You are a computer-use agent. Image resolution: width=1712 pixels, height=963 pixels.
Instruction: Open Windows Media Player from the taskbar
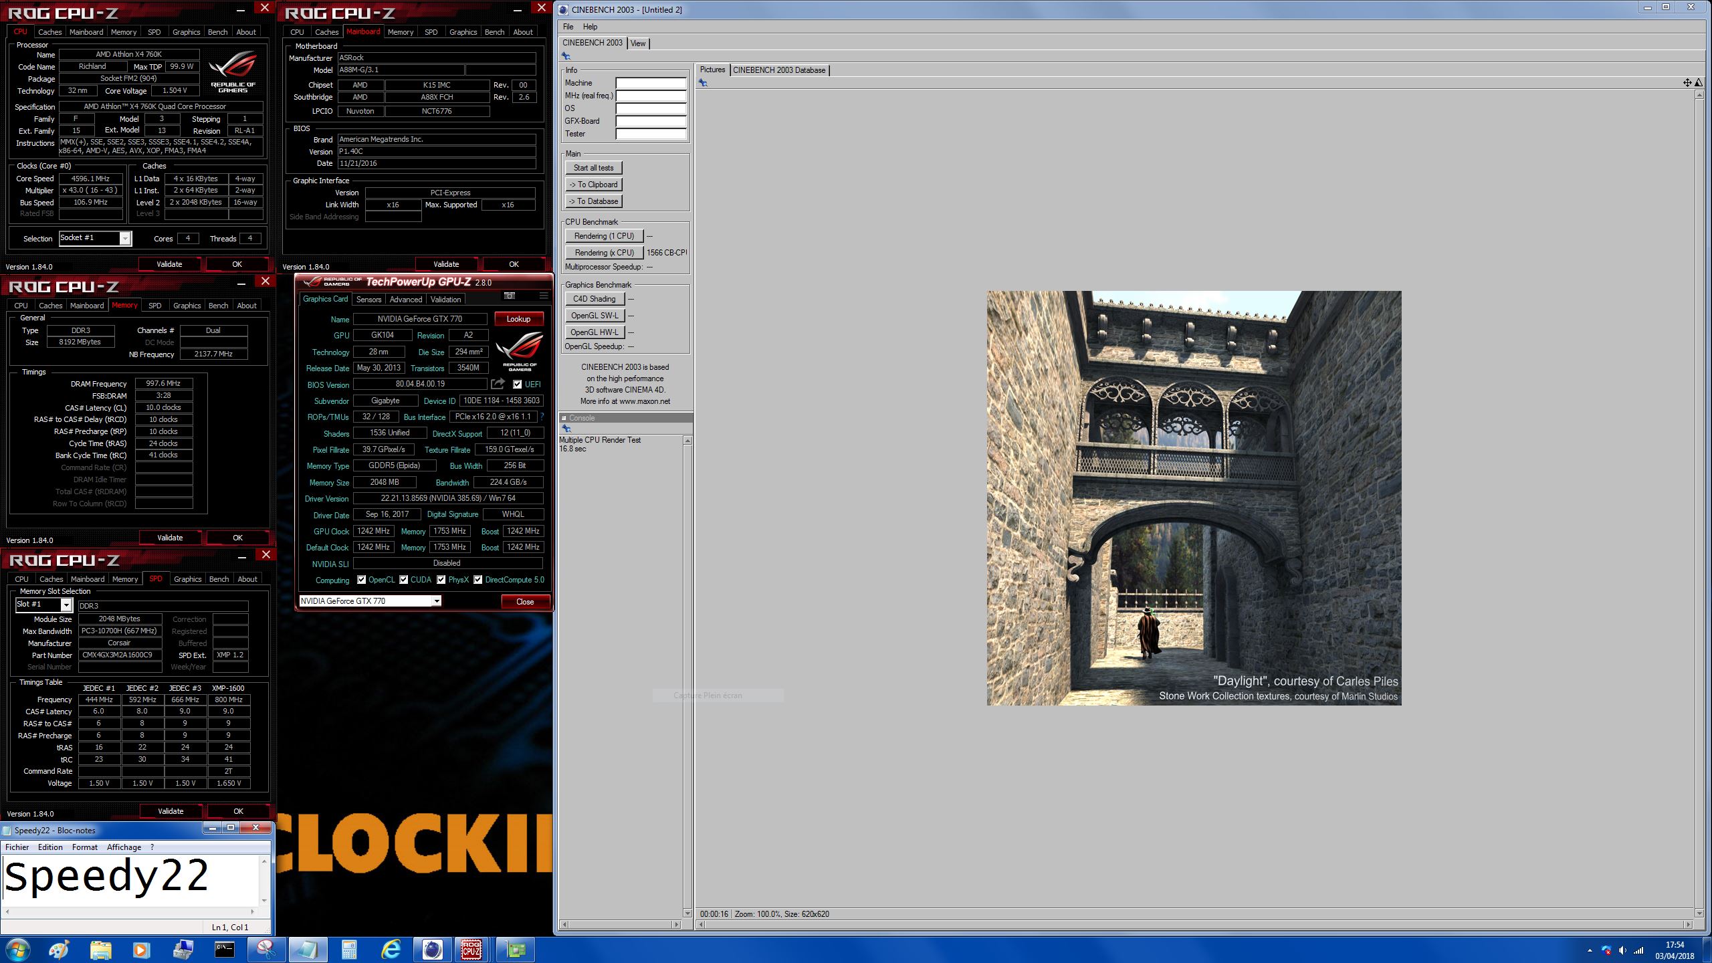click(x=141, y=950)
